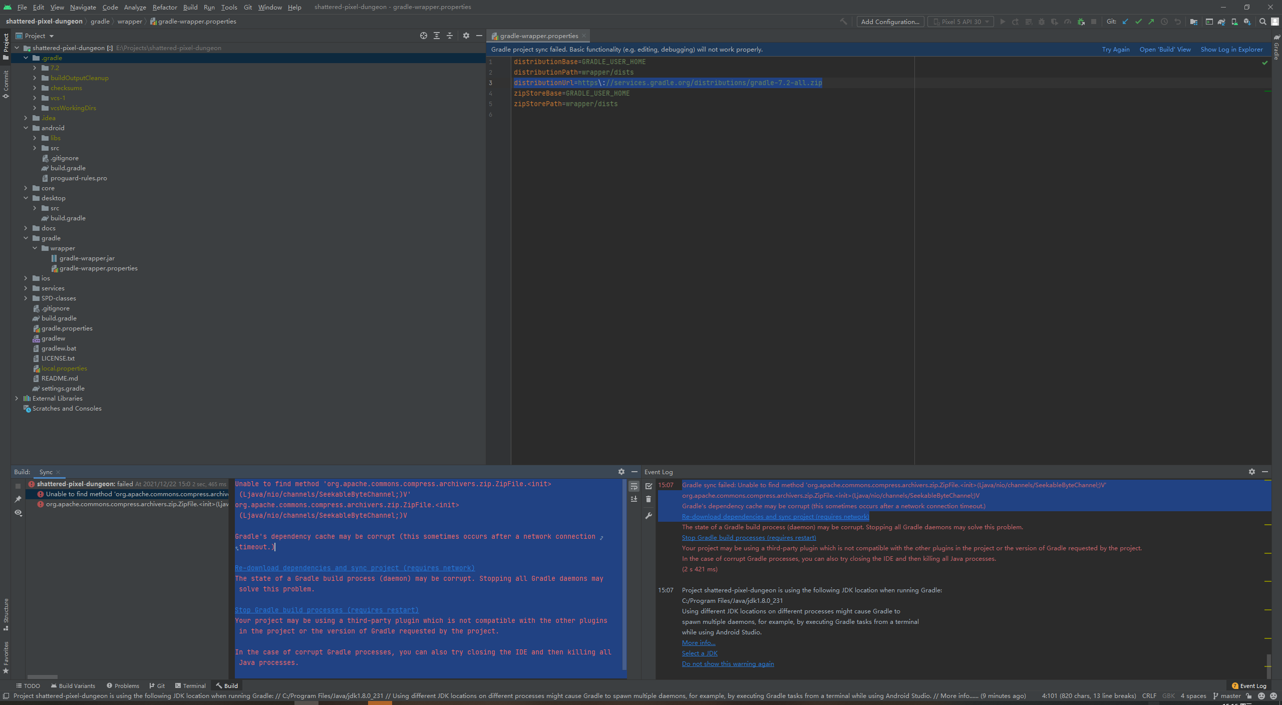Expand the core folder
This screenshot has height=705, width=1282.
pos(26,188)
